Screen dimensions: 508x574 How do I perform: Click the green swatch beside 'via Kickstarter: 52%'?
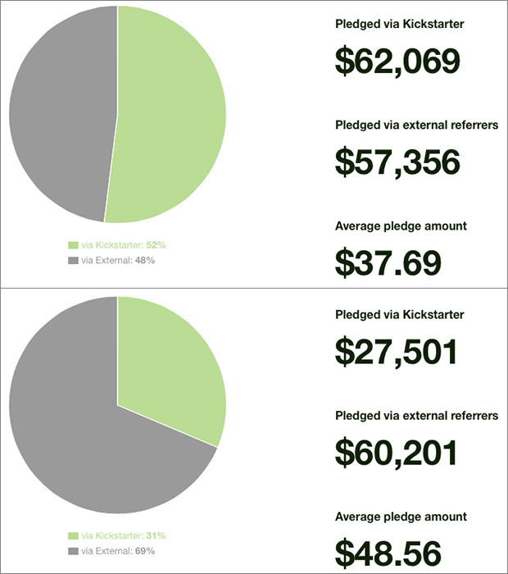click(x=73, y=245)
